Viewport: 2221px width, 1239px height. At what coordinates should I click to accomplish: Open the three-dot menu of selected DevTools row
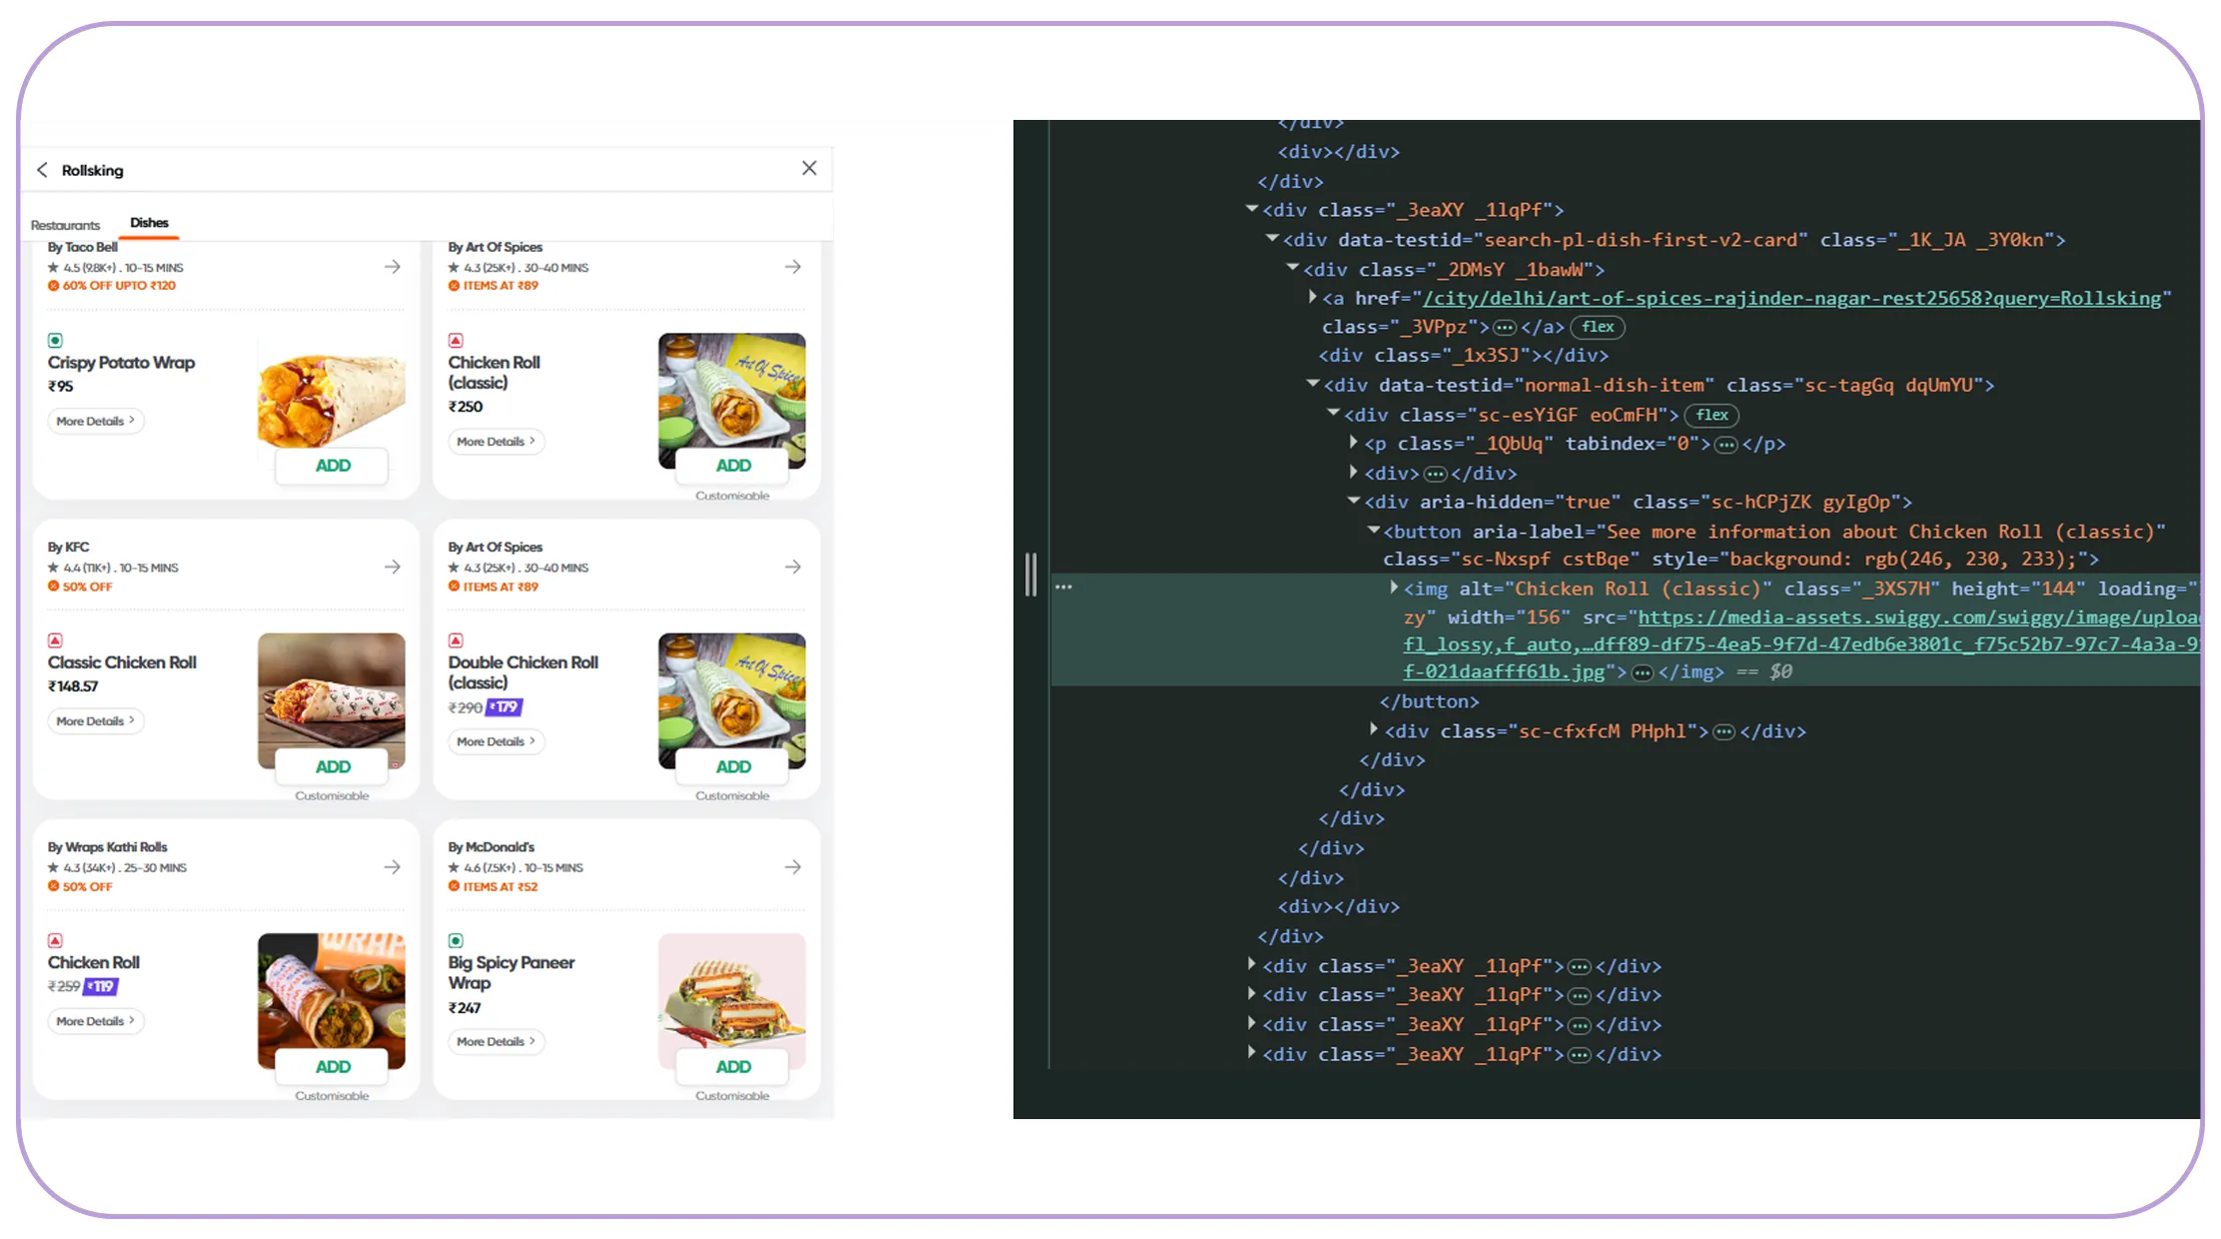(x=1064, y=588)
